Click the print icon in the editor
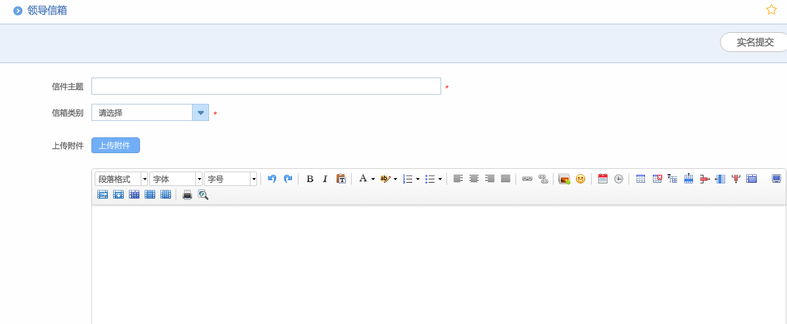Screen dimensions: 787x324 click(x=187, y=195)
